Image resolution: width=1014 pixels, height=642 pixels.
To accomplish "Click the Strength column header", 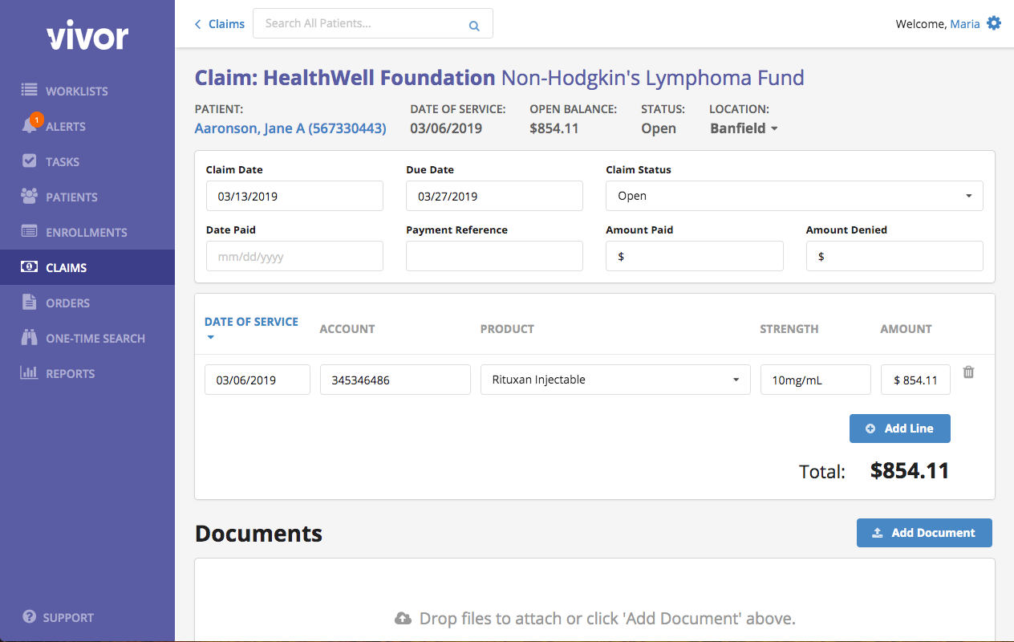I will (x=789, y=329).
